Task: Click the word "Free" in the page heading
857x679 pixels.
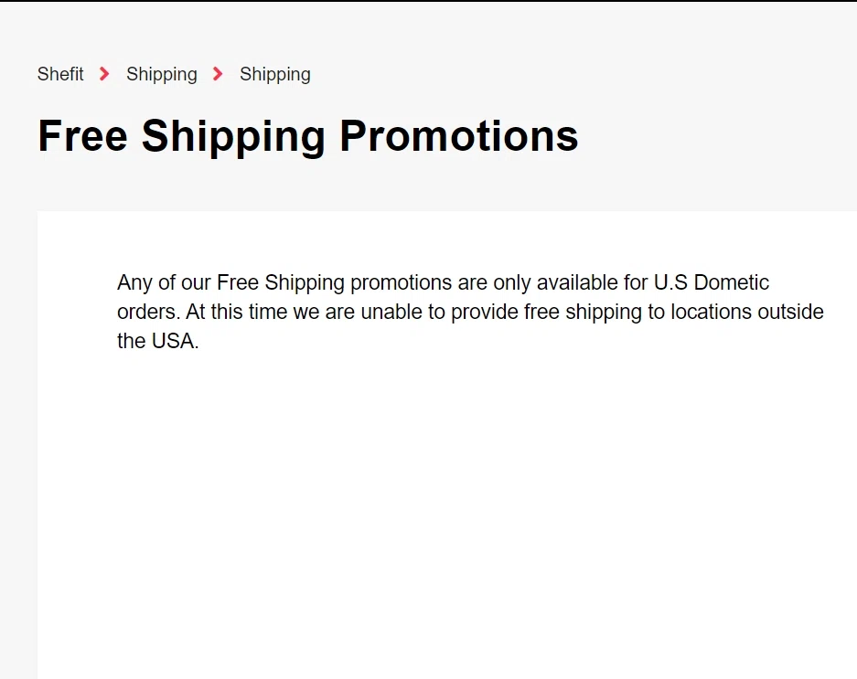Action: (82, 136)
